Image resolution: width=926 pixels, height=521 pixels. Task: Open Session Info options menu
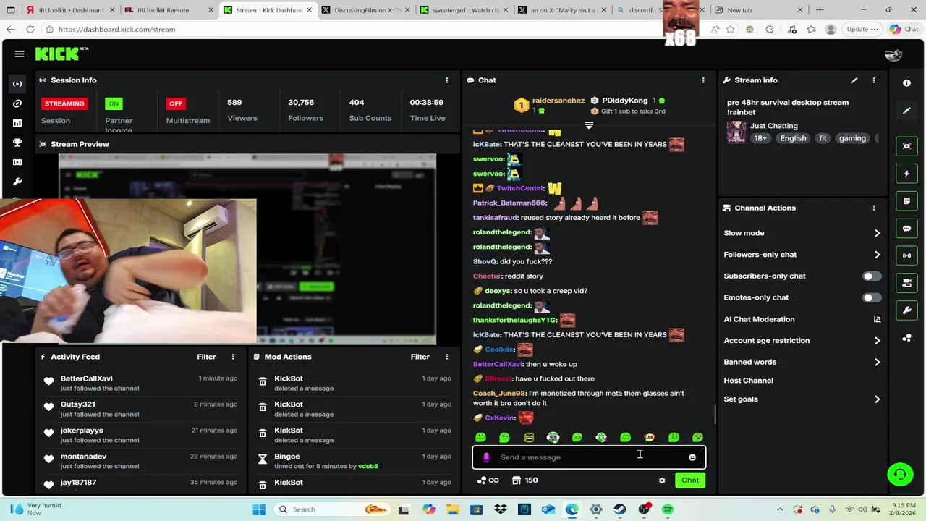pos(446,80)
